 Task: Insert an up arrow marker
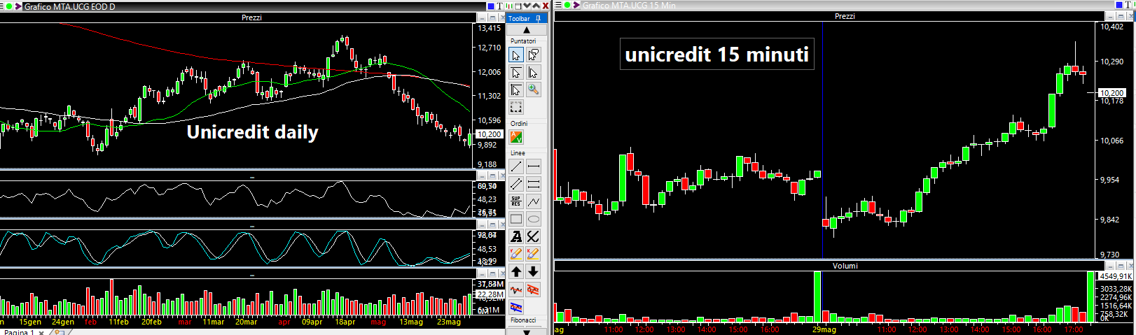pyautogui.click(x=516, y=271)
